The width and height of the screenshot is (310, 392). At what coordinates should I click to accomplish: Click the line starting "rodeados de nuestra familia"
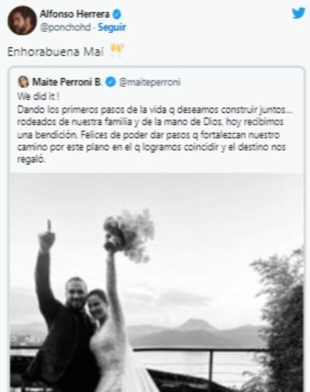pyautogui.click(x=150, y=122)
